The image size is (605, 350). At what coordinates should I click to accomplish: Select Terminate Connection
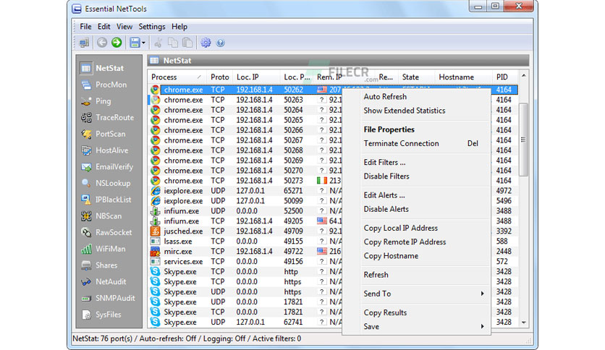point(401,143)
